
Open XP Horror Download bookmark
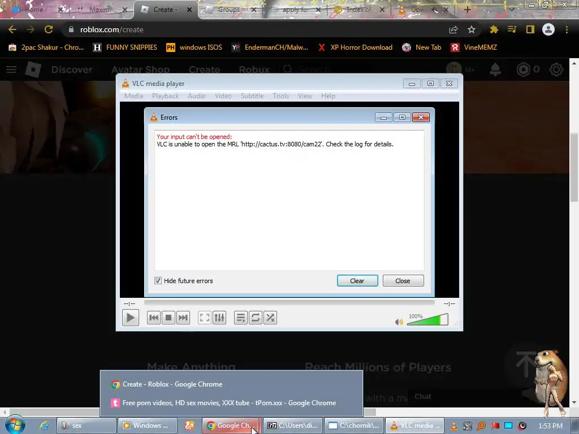(x=355, y=47)
